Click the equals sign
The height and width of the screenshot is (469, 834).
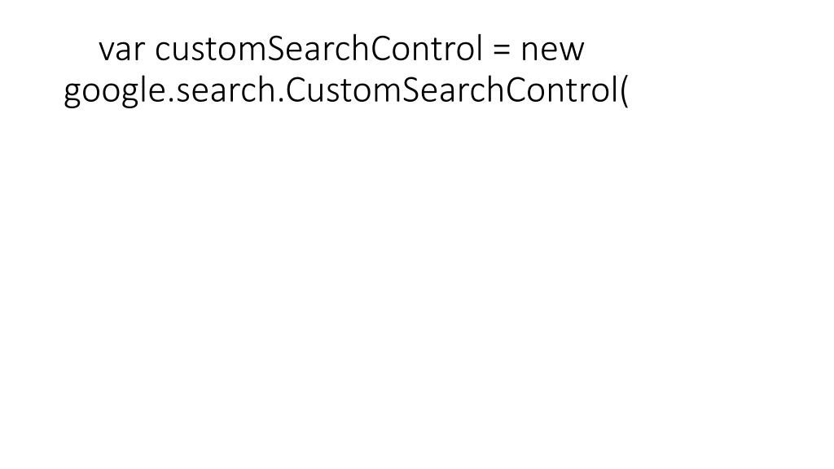click(x=501, y=50)
